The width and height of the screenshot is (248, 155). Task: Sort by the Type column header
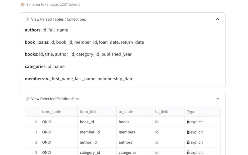(202, 112)
